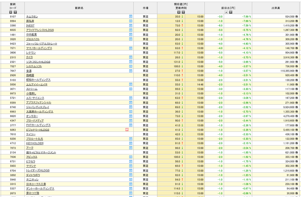Click the red icon in ビジョナリーHLDGS row
This screenshot has height=197, width=301.
127,130
